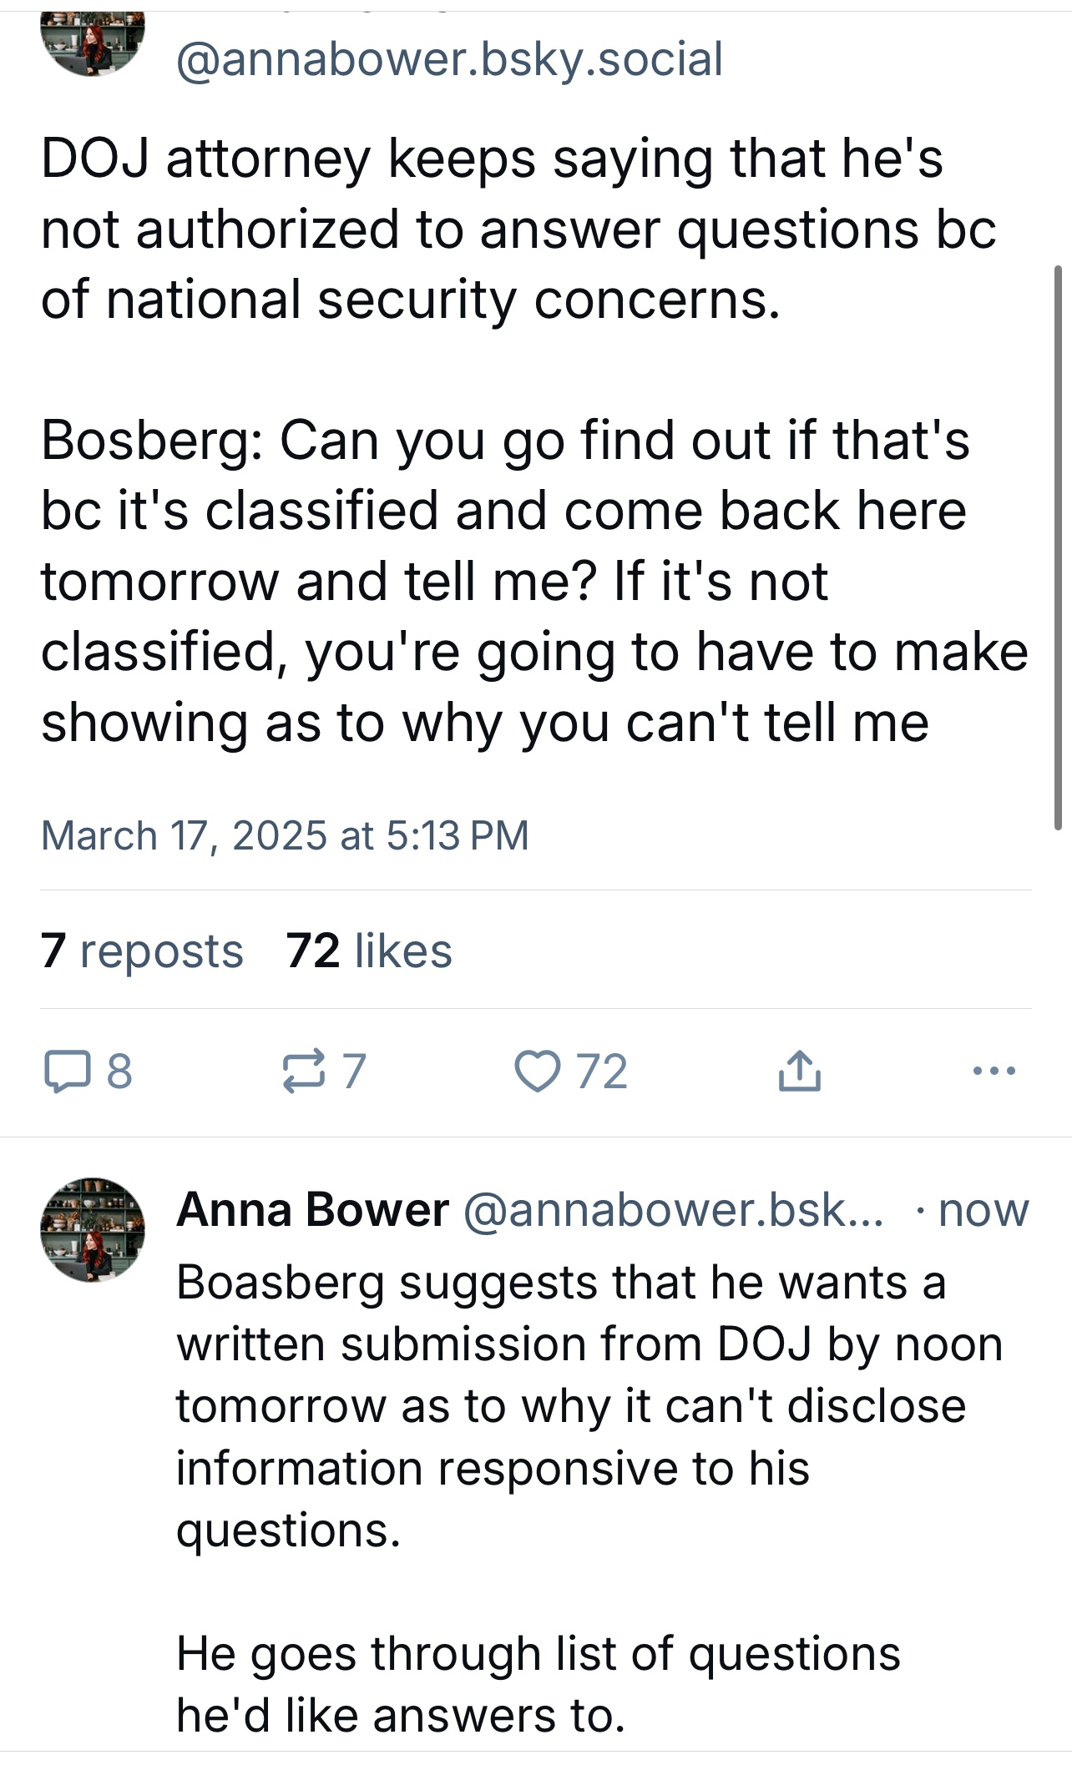Tap the reply count number 8
The width and height of the screenshot is (1072, 1770).
tap(119, 1072)
